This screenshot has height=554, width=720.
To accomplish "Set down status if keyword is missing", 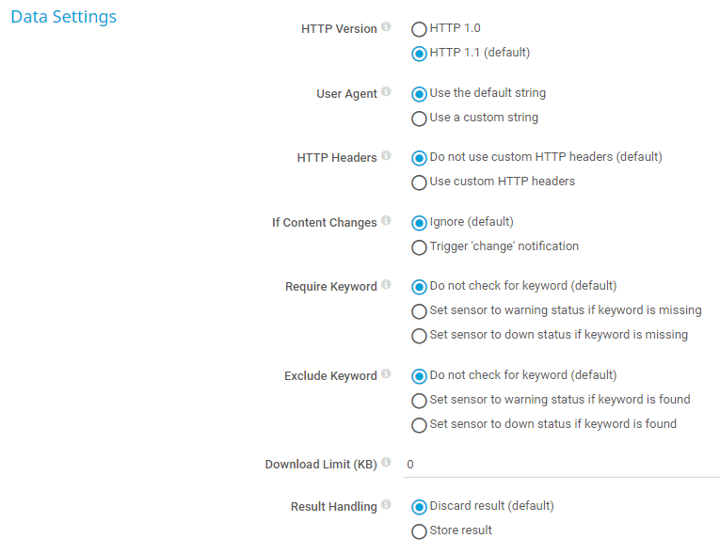I will pyautogui.click(x=420, y=336).
